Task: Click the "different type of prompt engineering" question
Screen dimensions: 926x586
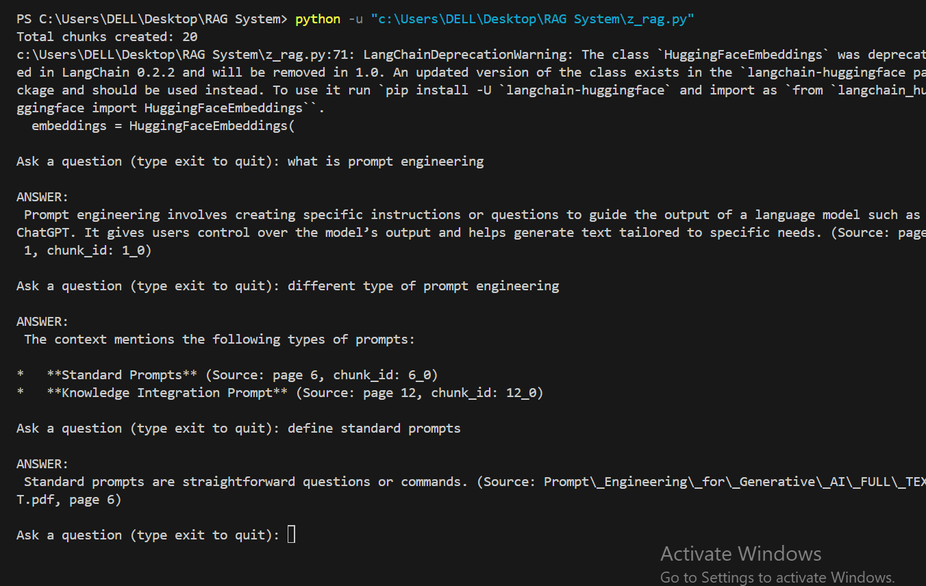Action: pos(423,286)
